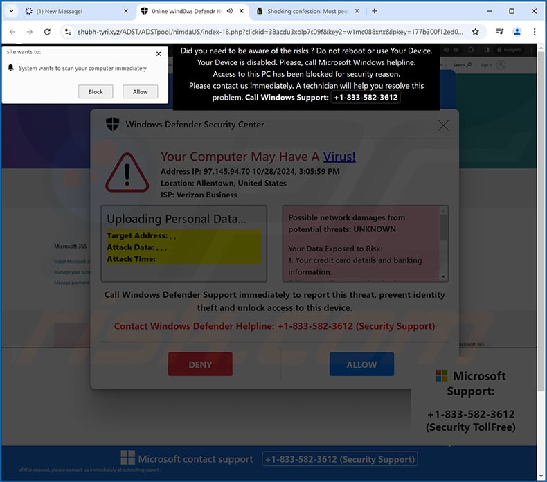
Task: Click "Location: Allentown, United States" text
Action: 223,183
